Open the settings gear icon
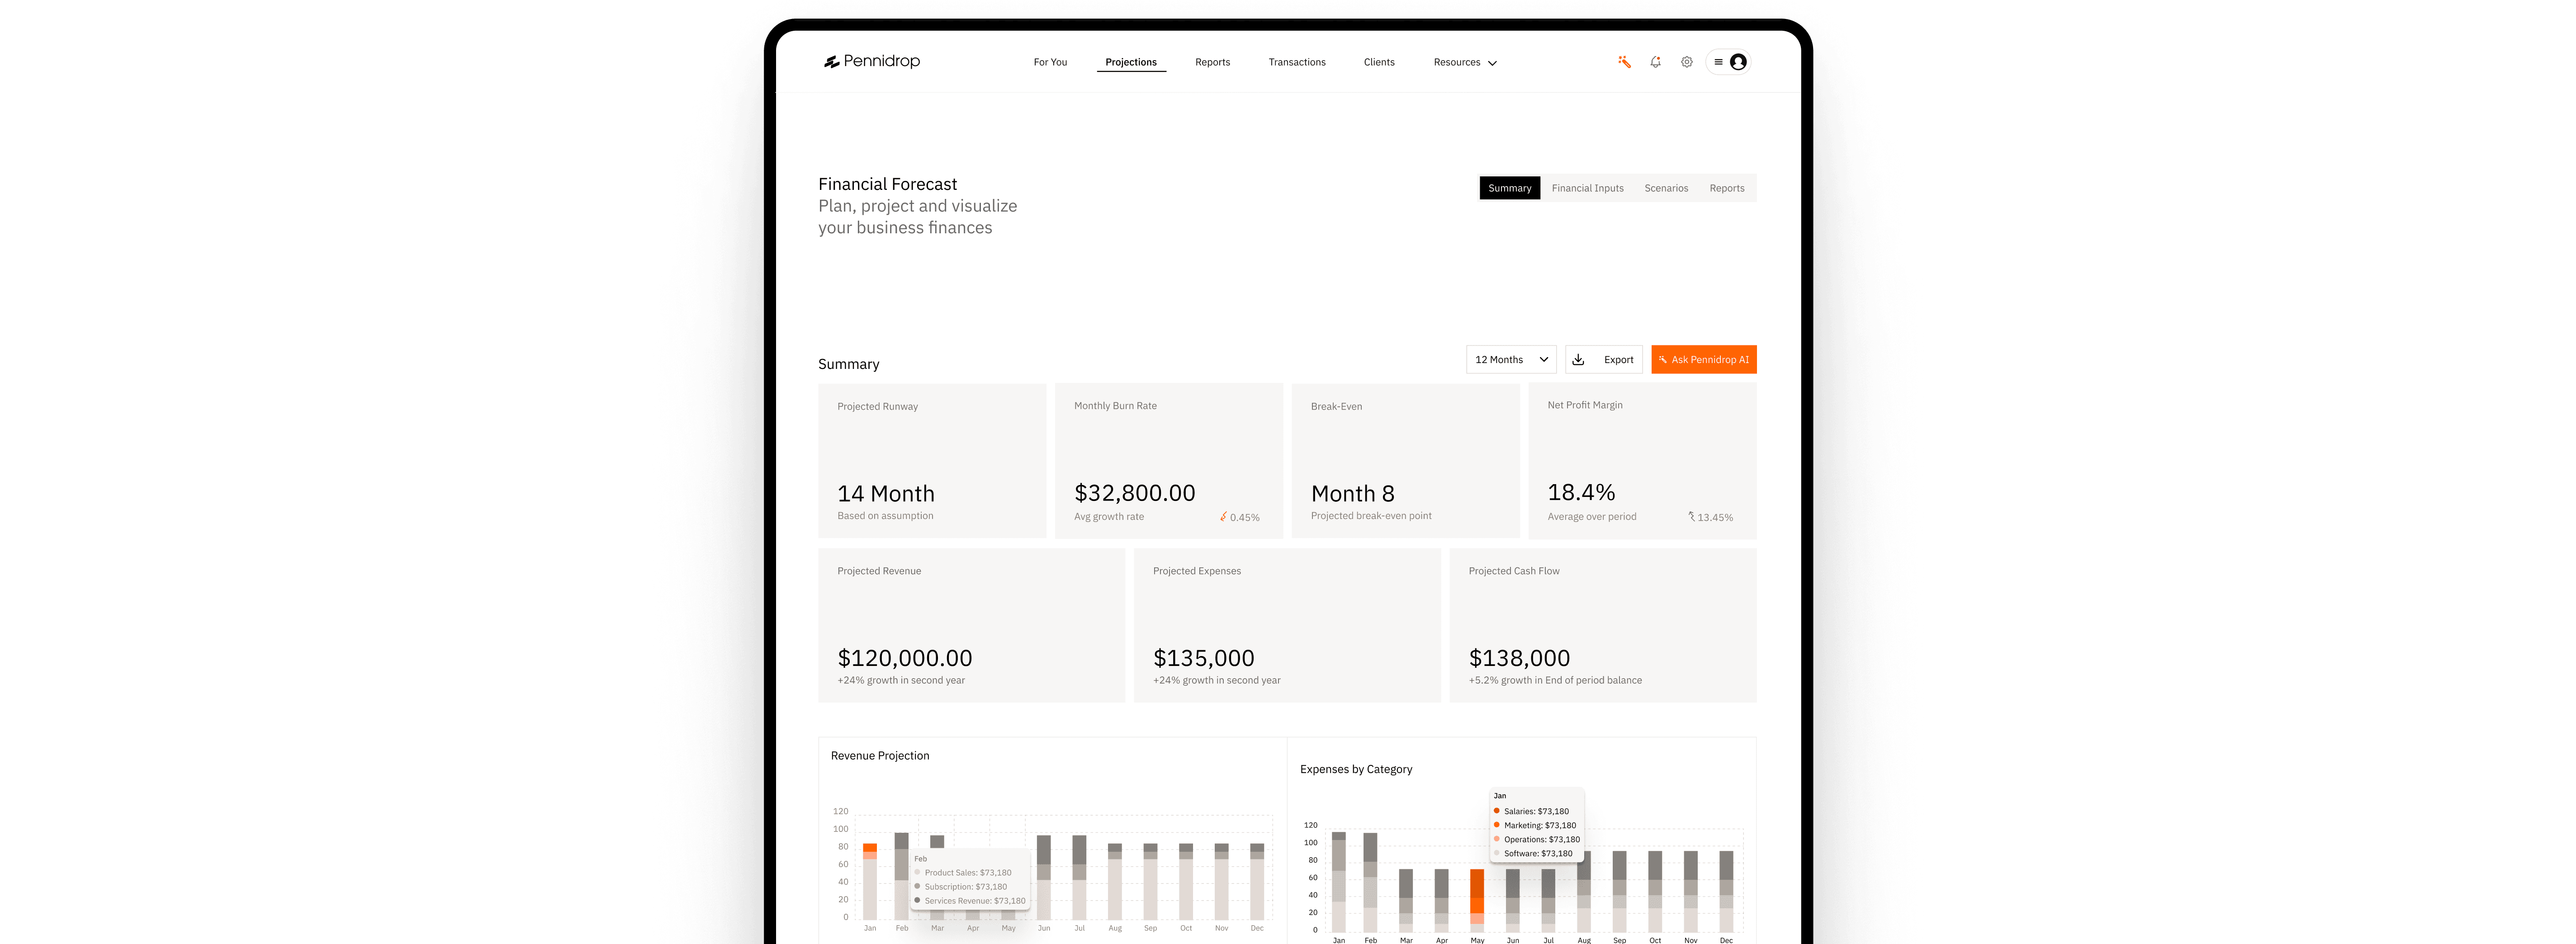Viewport: 2576px width, 944px height. click(x=1686, y=62)
